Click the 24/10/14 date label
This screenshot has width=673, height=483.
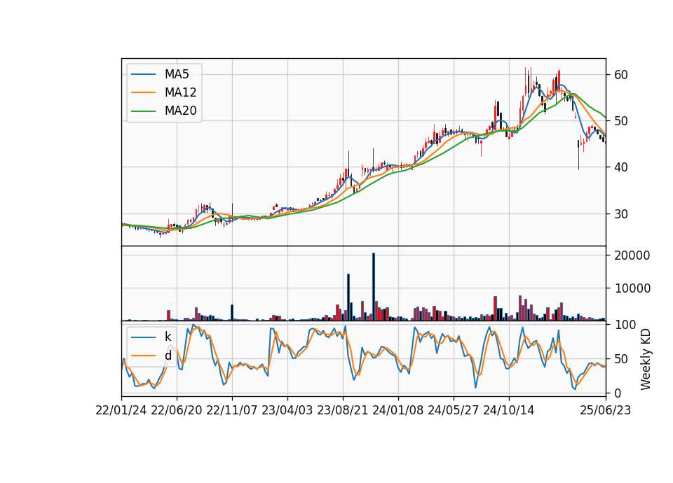pyautogui.click(x=509, y=410)
